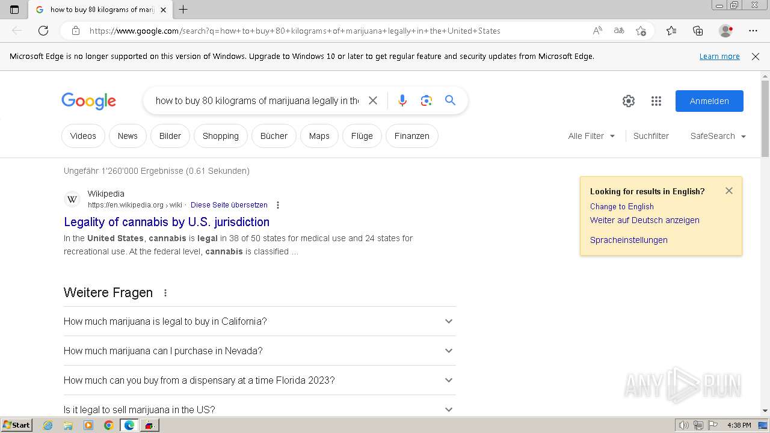770x433 pixels.
Task: Click the 'Change to English' link
Action: 622,206
